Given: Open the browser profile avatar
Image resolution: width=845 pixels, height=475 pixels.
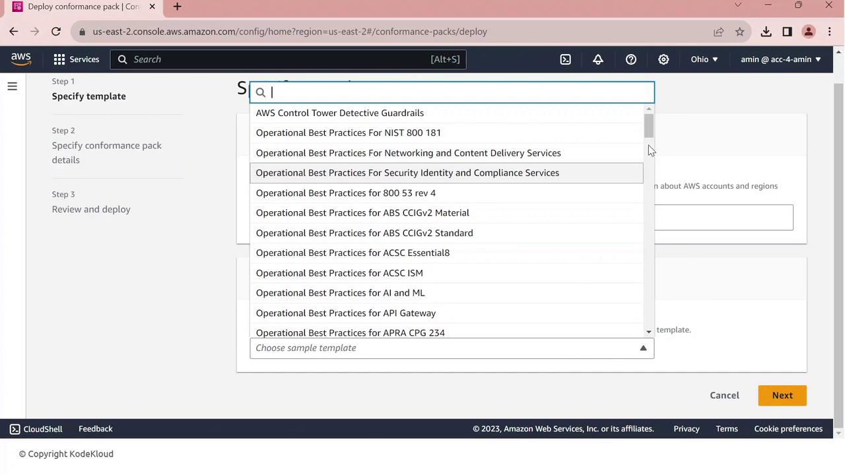Looking at the screenshot, I should click(809, 32).
